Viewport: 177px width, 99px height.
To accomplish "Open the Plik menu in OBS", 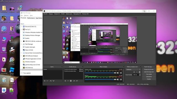I will pos(45,14).
